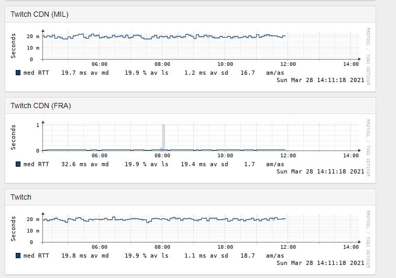Image resolution: width=396 pixels, height=278 pixels.
Task: Open the bottom Twitch latency graph
Action: (x=190, y=240)
